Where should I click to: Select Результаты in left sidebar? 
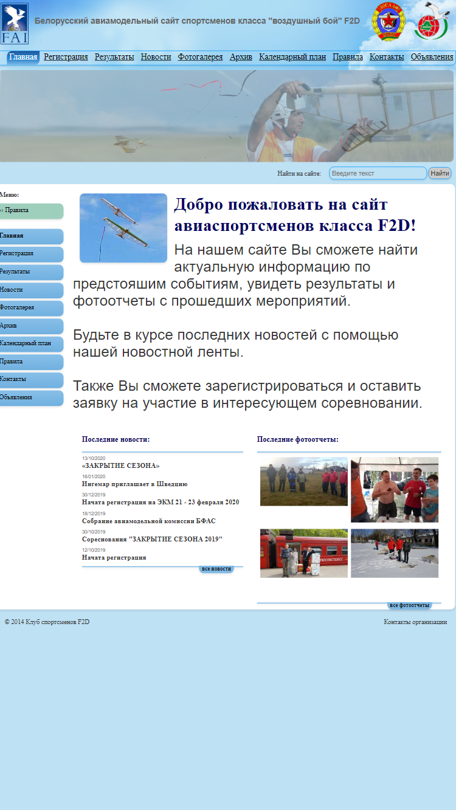coord(31,272)
